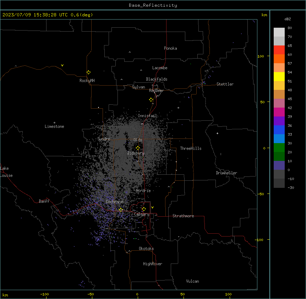Click yellow diamond marker between Olds and Didsbury
The width and height of the screenshot is (306, 299).
[138, 148]
